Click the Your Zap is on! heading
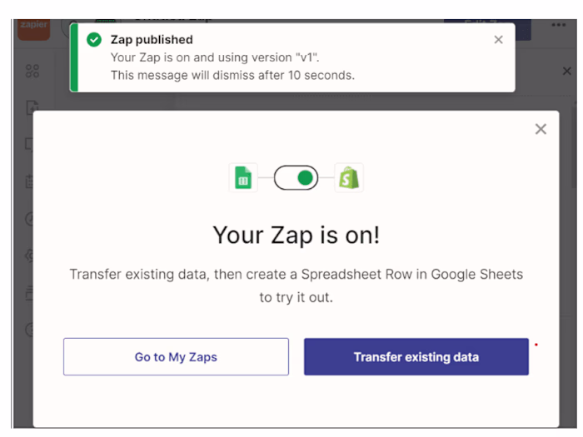 point(296,235)
